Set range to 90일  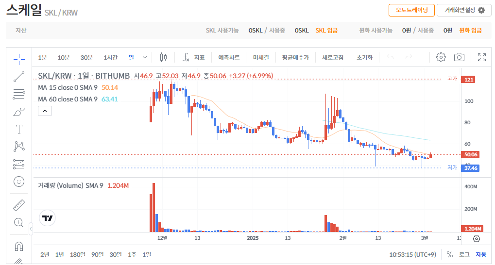[x=98, y=255]
